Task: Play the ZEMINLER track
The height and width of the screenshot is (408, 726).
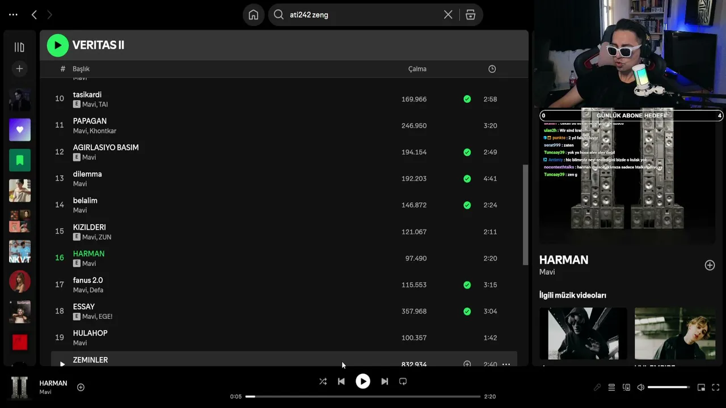Action: 62,364
